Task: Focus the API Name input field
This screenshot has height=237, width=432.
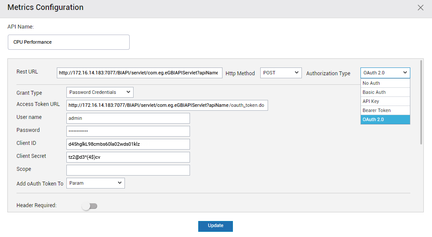Action: click(69, 42)
